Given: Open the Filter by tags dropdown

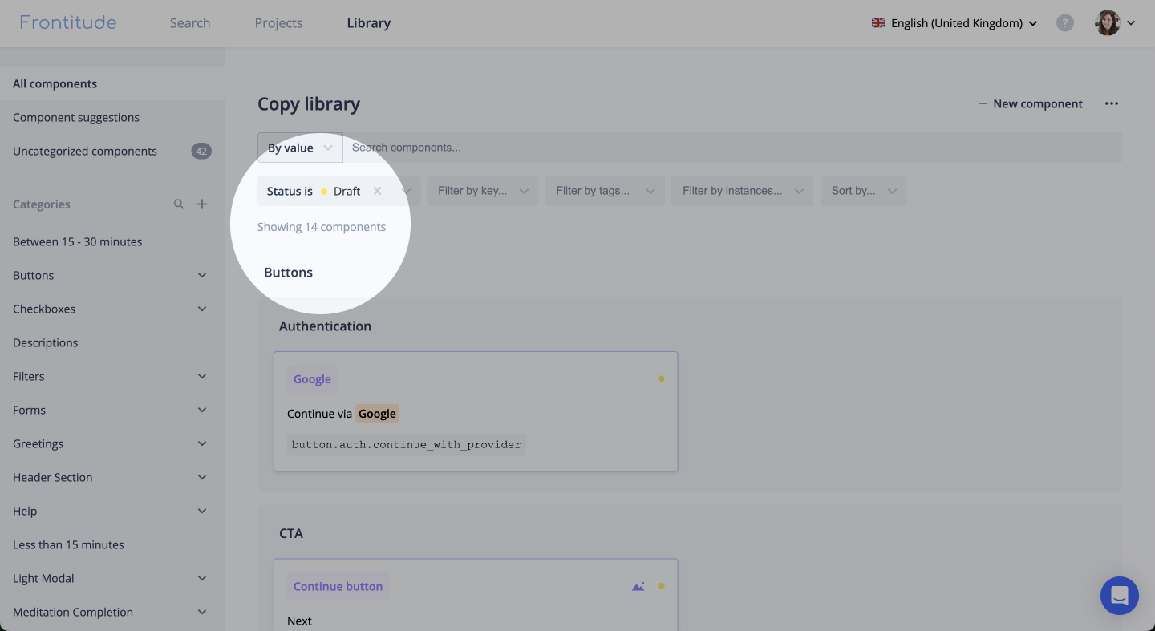Looking at the screenshot, I should [x=605, y=191].
